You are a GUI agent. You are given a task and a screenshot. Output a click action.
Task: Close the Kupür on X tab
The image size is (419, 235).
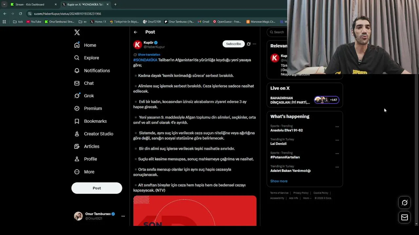[x=107, y=5]
